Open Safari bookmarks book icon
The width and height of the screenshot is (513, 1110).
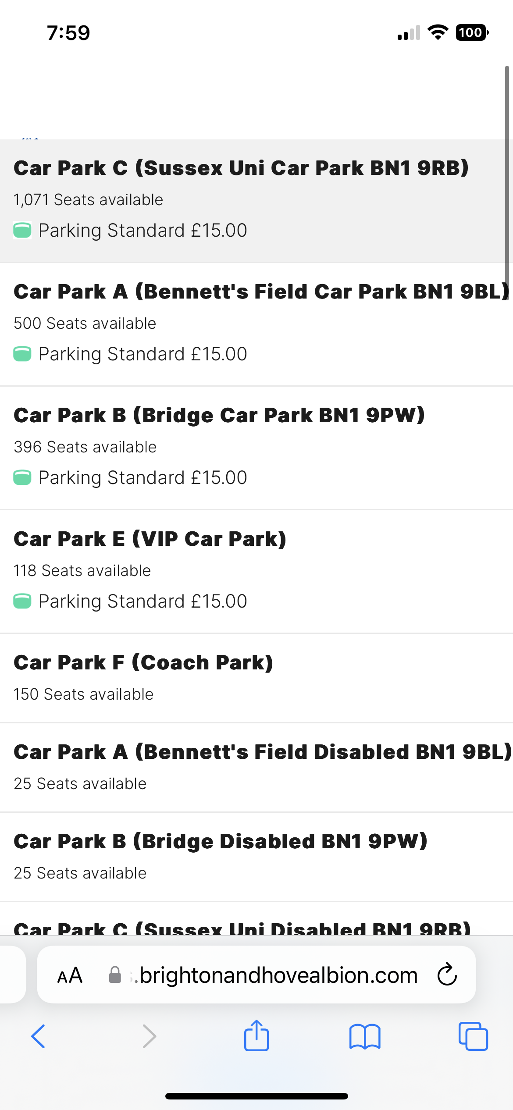[x=365, y=1036]
